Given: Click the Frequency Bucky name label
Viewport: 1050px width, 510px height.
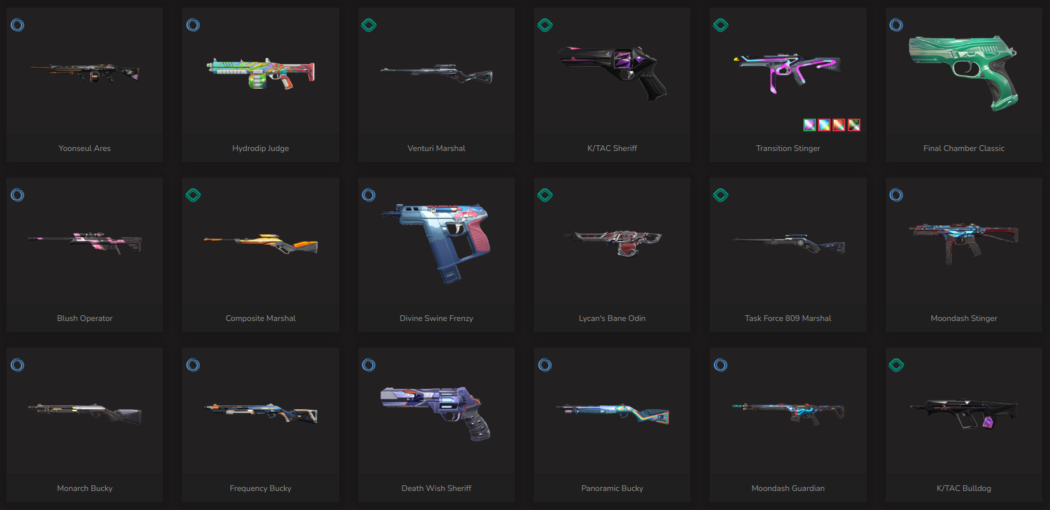Looking at the screenshot, I should click(261, 488).
